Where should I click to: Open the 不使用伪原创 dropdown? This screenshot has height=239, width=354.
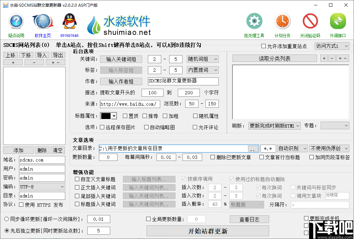(x=329, y=148)
